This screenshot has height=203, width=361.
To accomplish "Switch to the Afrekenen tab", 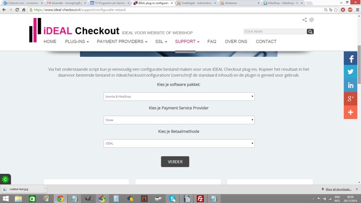I will (239, 3).
